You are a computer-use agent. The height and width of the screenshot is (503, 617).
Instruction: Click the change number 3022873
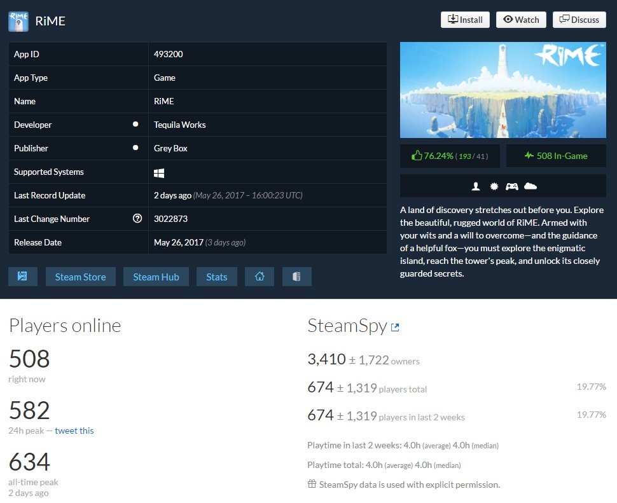(170, 219)
